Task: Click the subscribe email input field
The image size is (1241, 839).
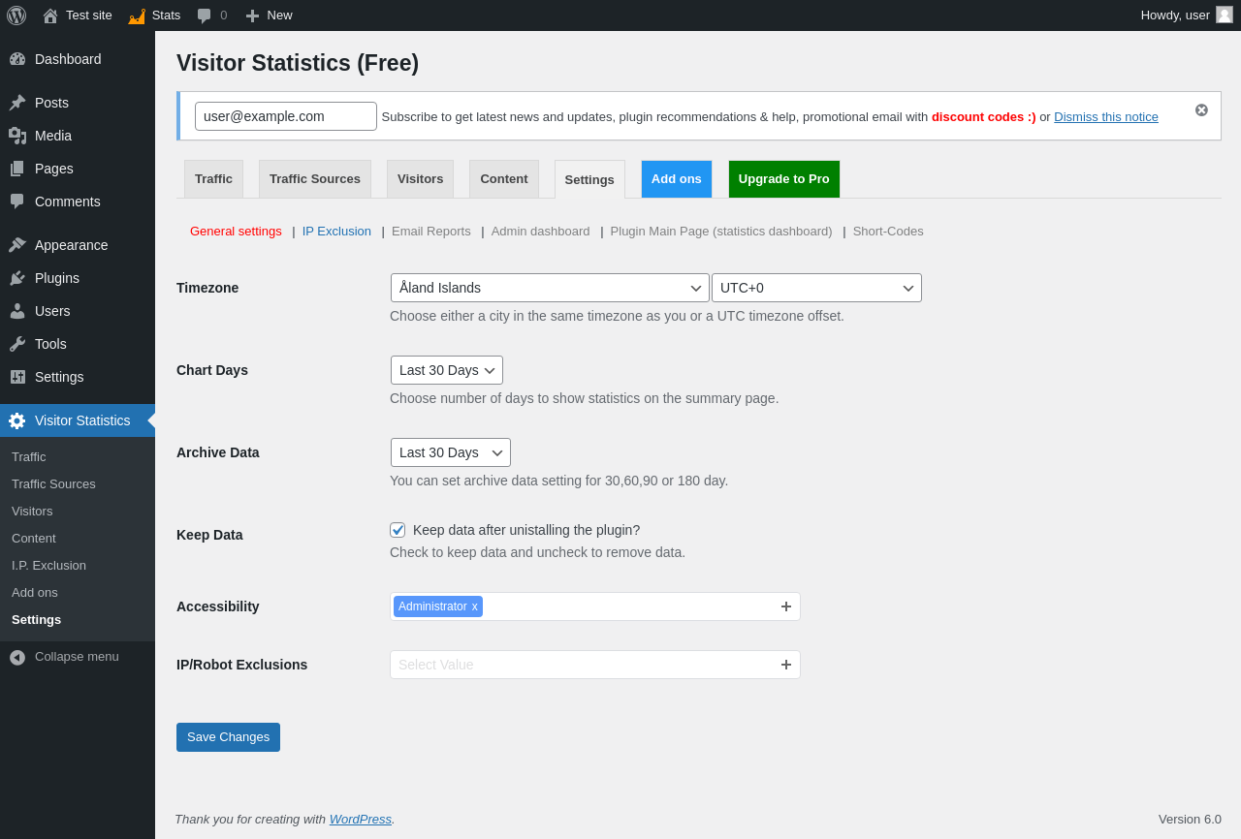Action: [x=285, y=116]
